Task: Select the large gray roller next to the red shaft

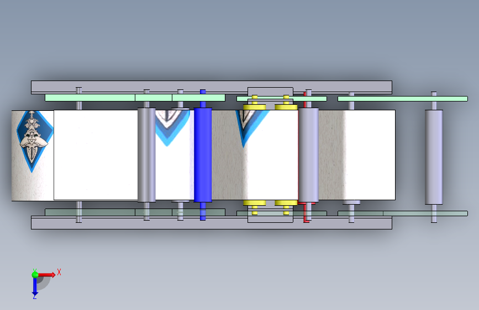Action: (308, 154)
